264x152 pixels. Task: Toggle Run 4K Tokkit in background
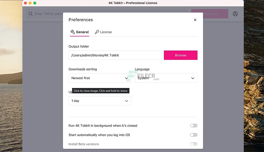(194, 126)
